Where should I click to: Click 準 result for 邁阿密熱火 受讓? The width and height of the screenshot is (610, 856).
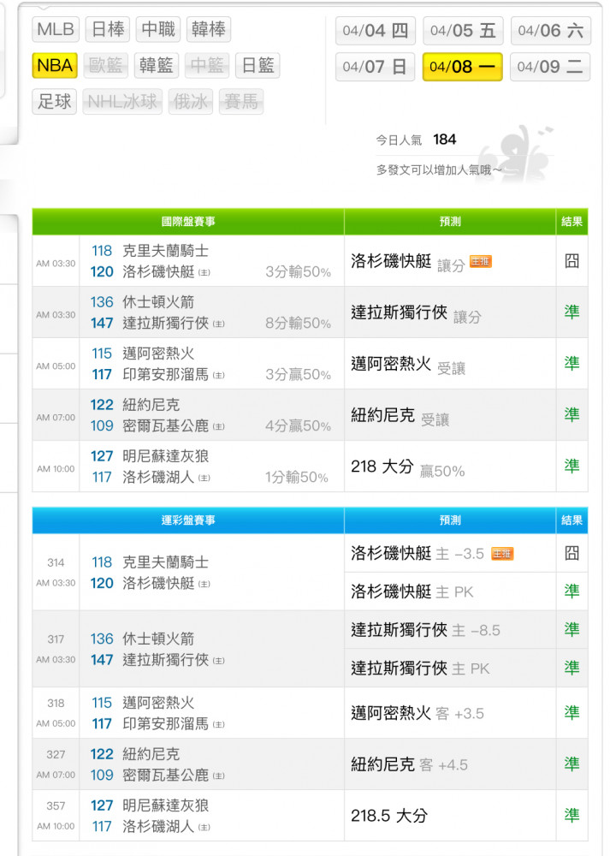(x=572, y=363)
